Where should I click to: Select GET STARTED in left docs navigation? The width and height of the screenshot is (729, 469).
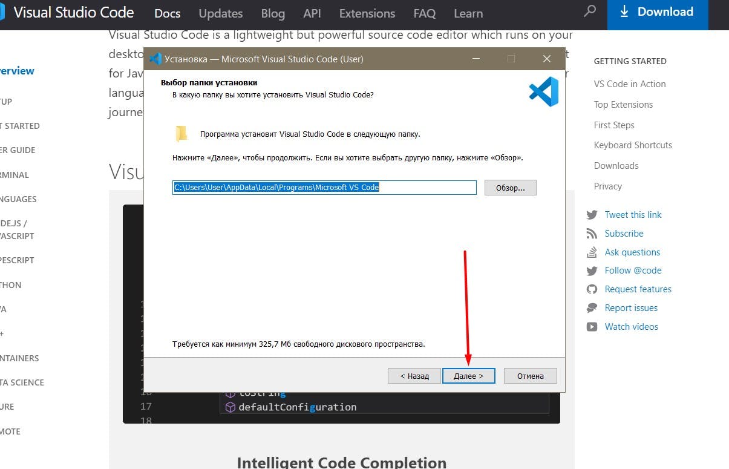[x=19, y=126]
